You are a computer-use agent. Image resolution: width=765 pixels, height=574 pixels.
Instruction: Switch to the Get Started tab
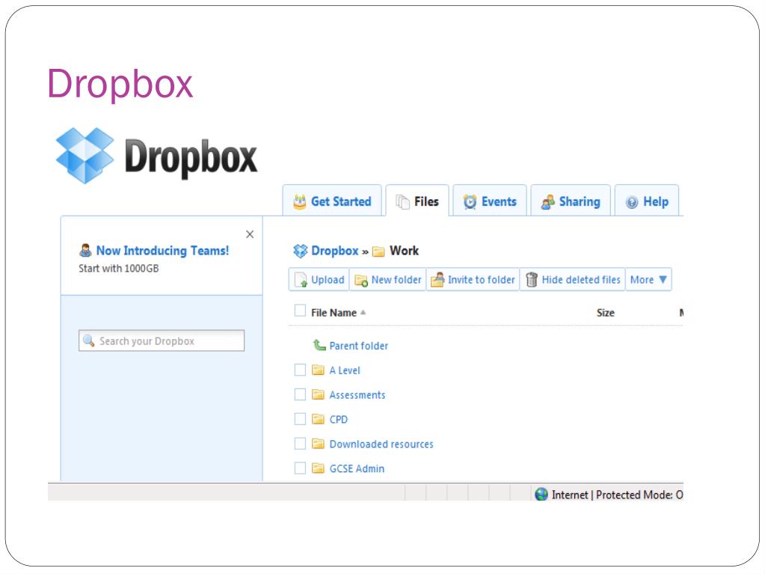tap(332, 201)
